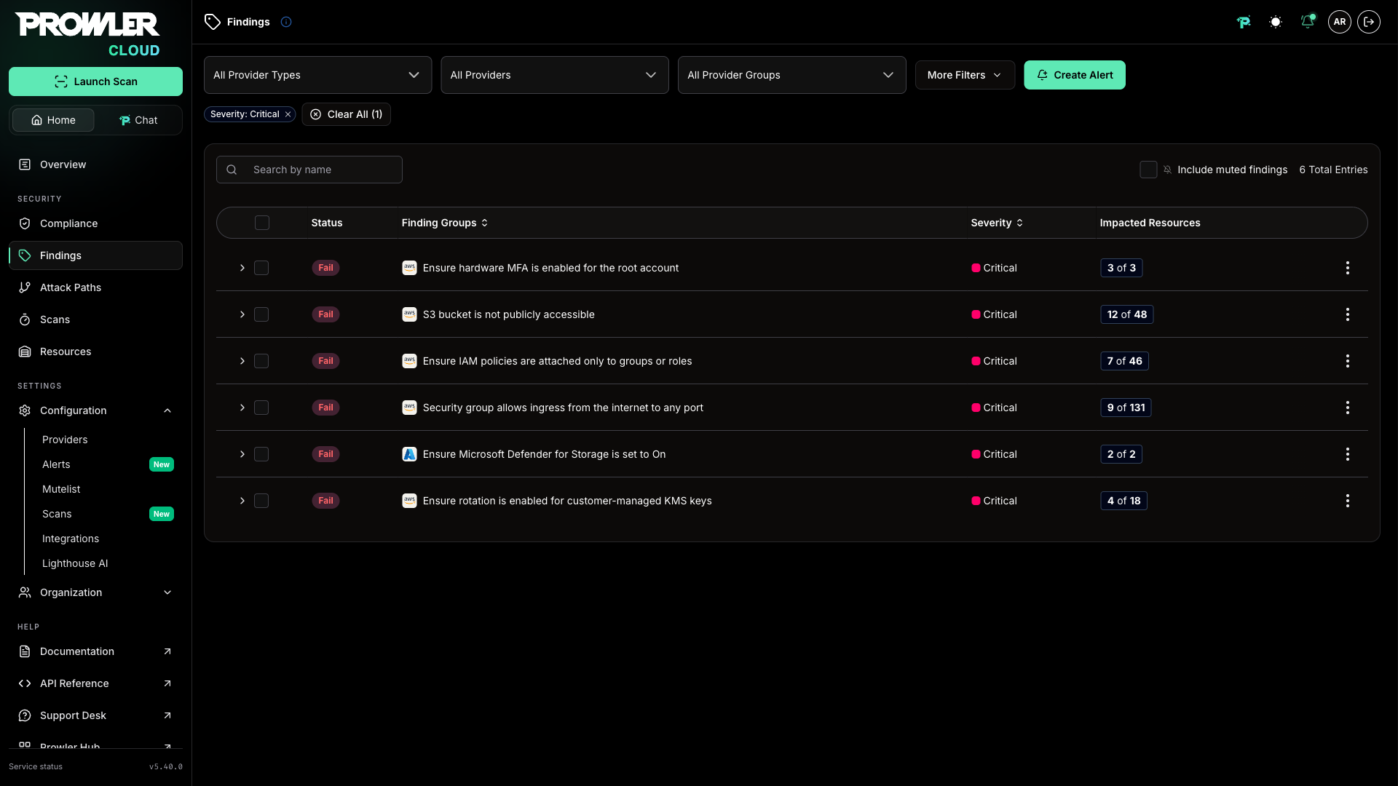Expand the IAM policies finding row
This screenshot has width=1398, height=786.
click(x=242, y=361)
